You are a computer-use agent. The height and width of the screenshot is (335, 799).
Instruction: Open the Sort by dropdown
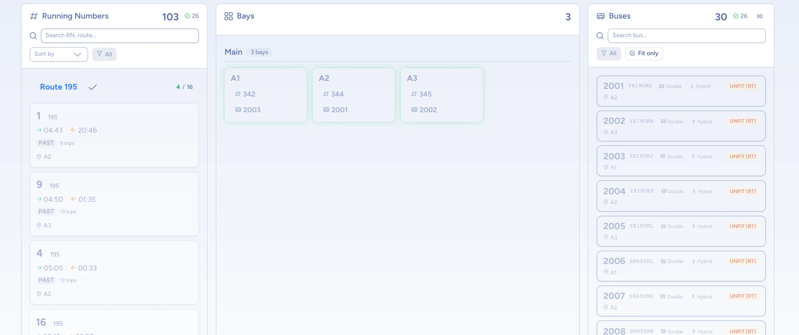[x=59, y=54]
